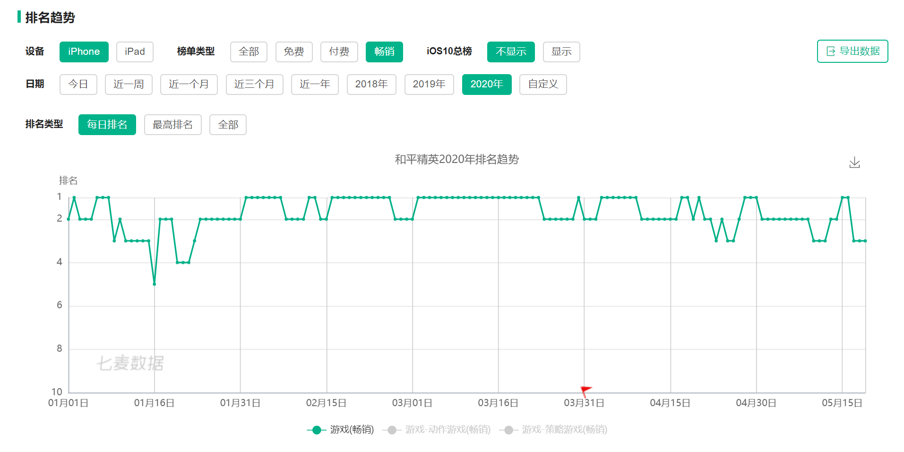Choose the 付费 chart type
This screenshot has height=452, width=904.
339,51
